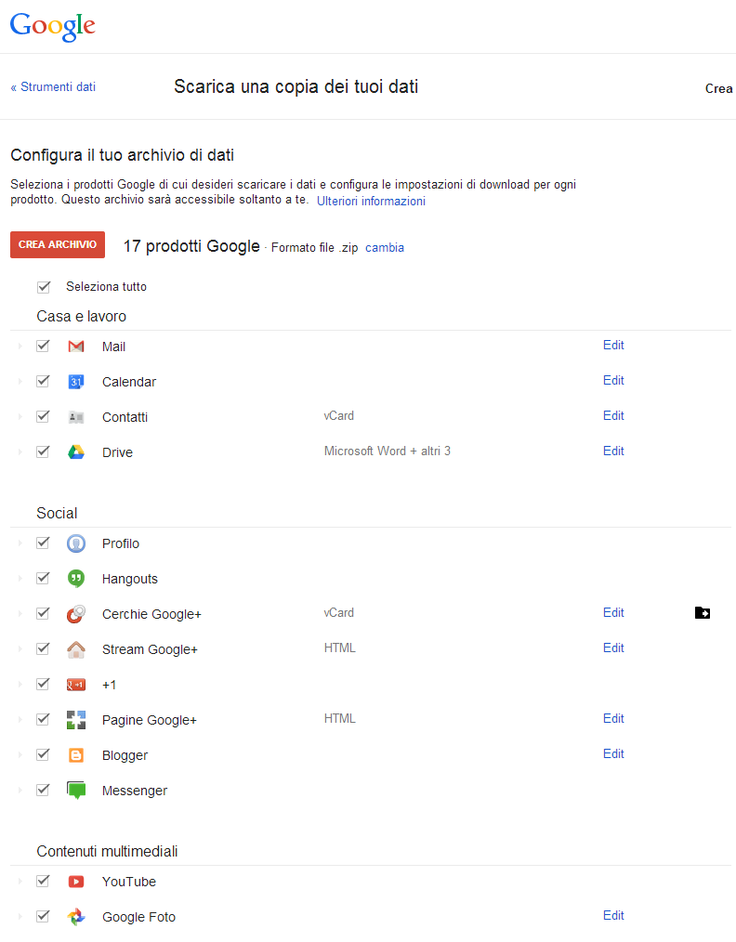Uncheck the Google Foto checkbox
The height and width of the screenshot is (942, 736).
tap(43, 916)
